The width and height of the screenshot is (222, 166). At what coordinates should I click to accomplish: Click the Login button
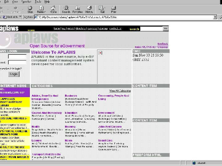[14, 74]
